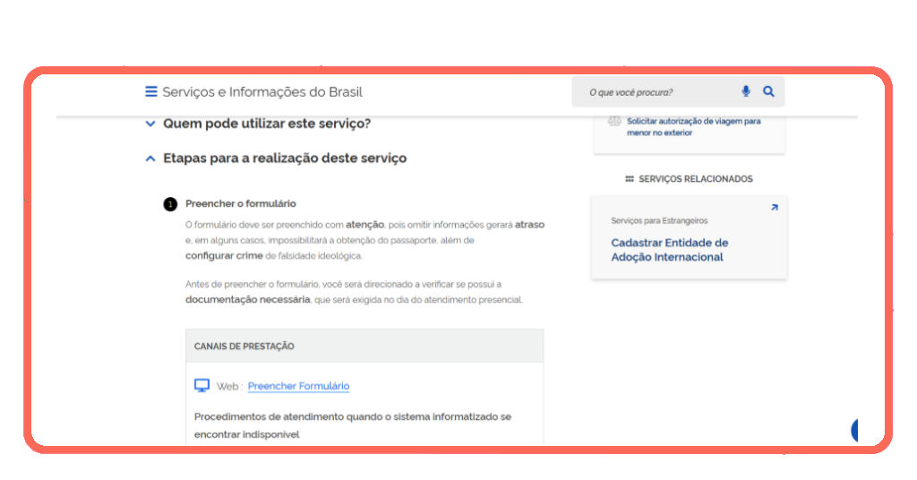Click the microphone voice search icon

pyautogui.click(x=746, y=91)
